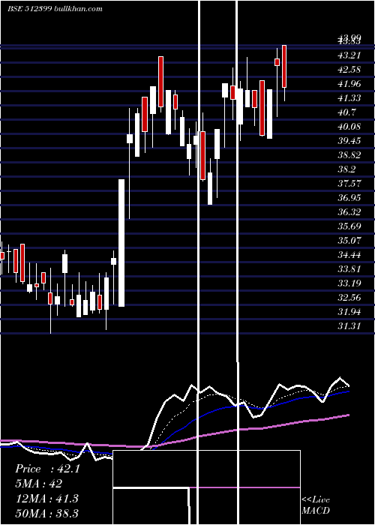Click the tall white breakout candle body
375x525 pixels.
[x=121, y=243]
